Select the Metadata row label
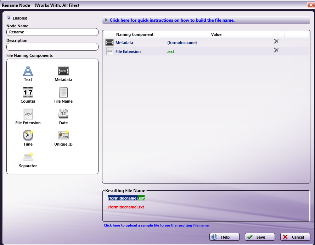 pyautogui.click(x=124, y=43)
